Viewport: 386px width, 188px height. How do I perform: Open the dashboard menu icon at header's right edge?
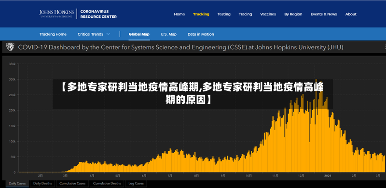(385, 47)
